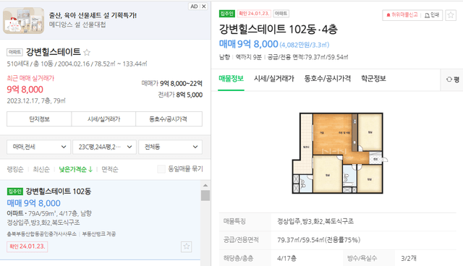Screen dimensions: 463x266
Task: Favorite 강변힐스테이트 complex via star icon
Action: (x=87, y=53)
